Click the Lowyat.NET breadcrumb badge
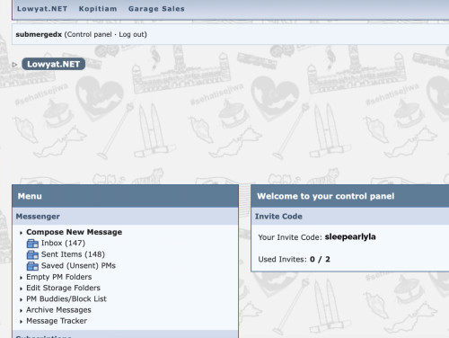This screenshot has height=338, width=449. tap(53, 64)
